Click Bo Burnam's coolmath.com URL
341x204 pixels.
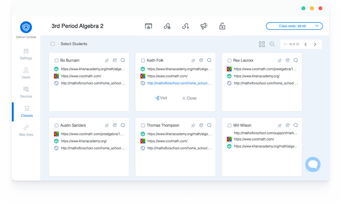[81, 76]
